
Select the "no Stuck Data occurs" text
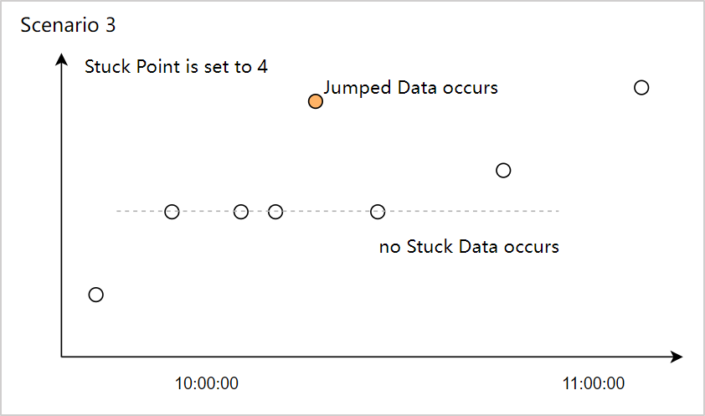[x=469, y=247]
